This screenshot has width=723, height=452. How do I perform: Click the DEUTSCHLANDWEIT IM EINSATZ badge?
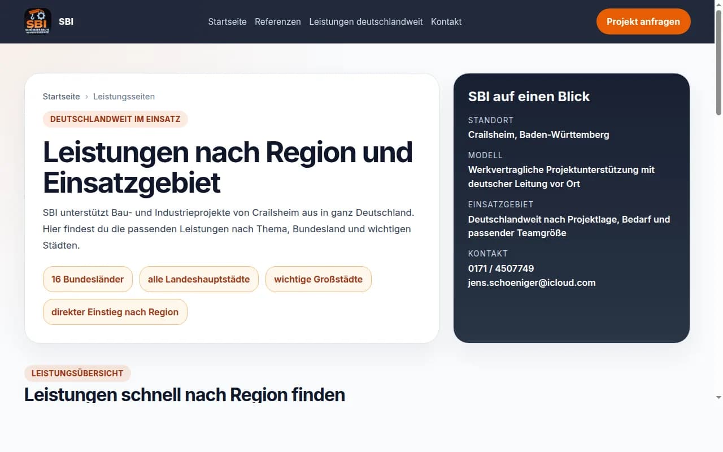pyautogui.click(x=115, y=119)
